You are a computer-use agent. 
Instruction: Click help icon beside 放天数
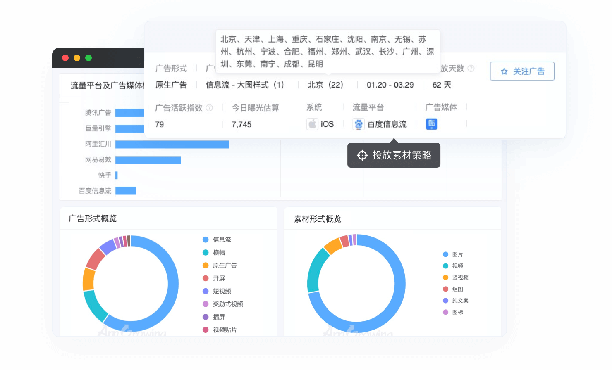471,68
